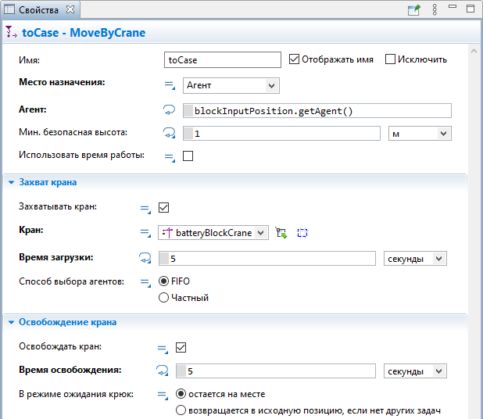Toggle the Отображать имя checkbox
This screenshot has width=483, height=419.
point(294,59)
